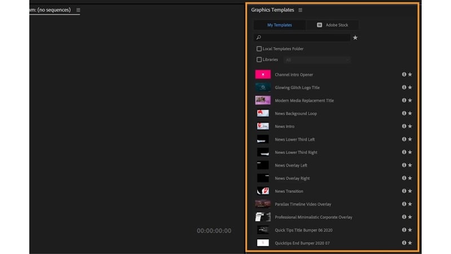451x254 pixels.
Task: Open the Graphics Templates panel menu
Action: click(x=300, y=10)
